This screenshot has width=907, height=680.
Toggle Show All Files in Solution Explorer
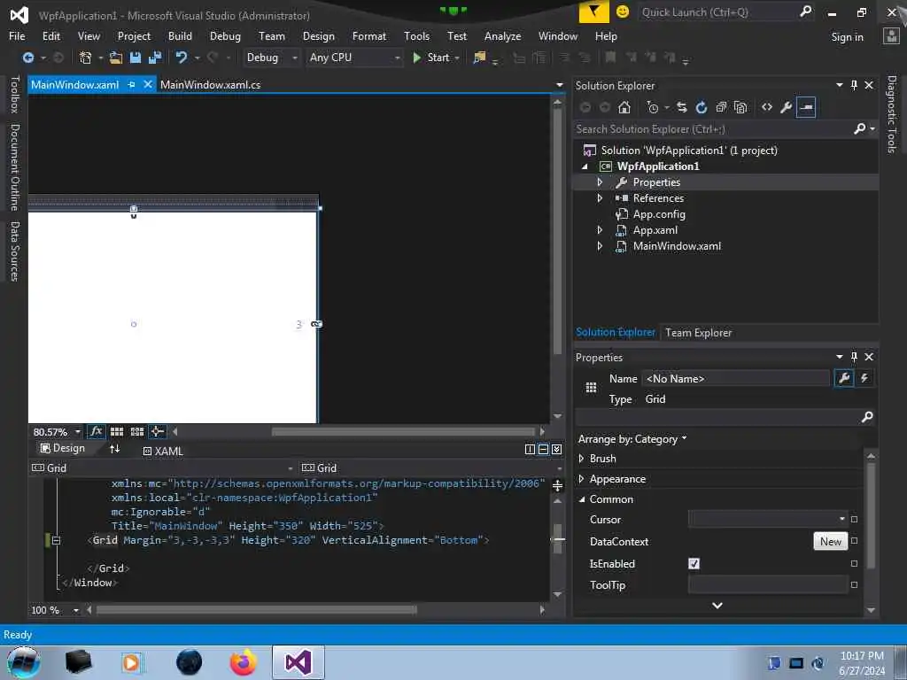(x=740, y=107)
